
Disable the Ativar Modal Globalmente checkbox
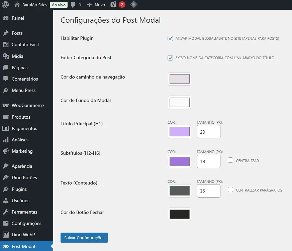pos(170,38)
